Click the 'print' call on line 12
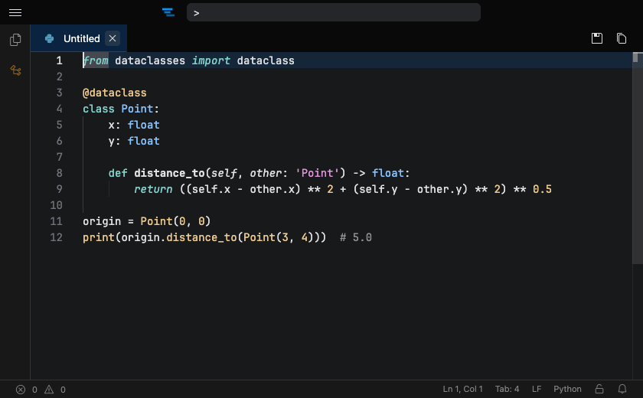 pyautogui.click(x=99, y=237)
